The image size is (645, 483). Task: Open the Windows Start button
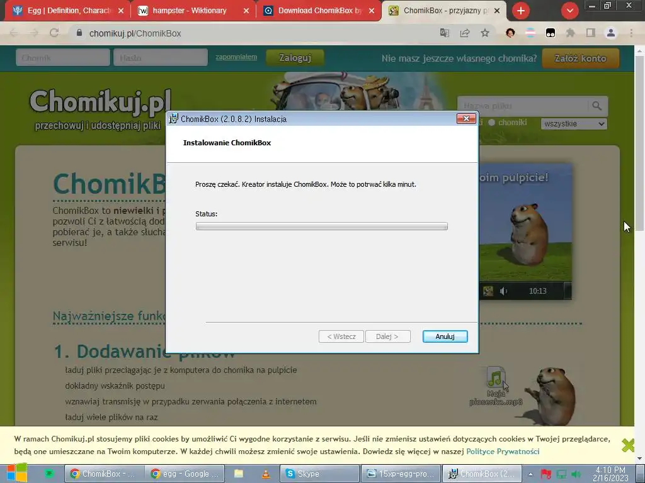tap(17, 473)
